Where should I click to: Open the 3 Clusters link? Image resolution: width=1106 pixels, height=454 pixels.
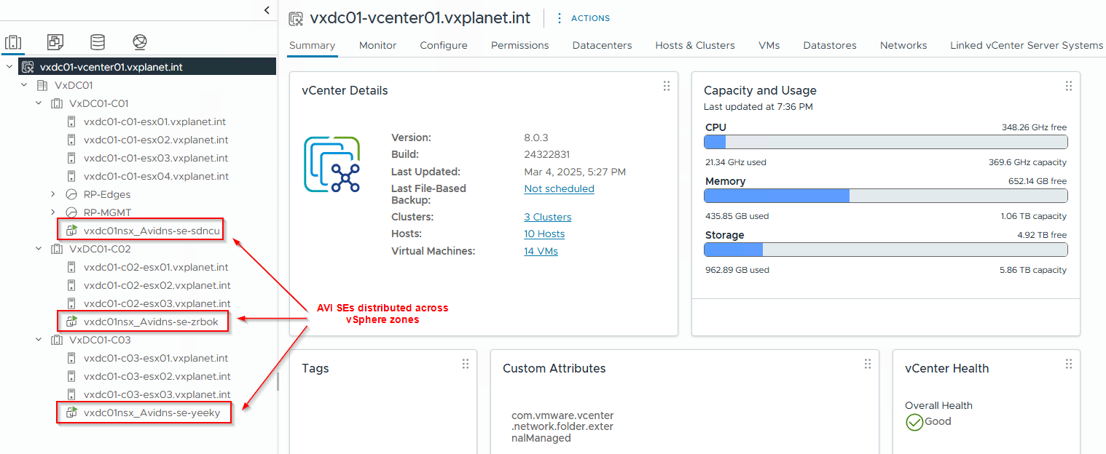548,217
